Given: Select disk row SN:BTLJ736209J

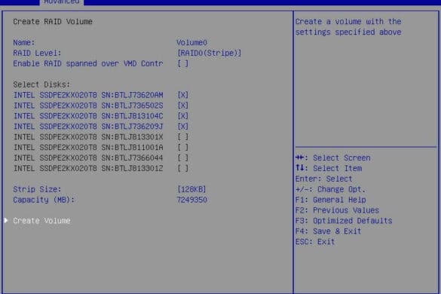Looking at the screenshot, I should pos(88,127).
